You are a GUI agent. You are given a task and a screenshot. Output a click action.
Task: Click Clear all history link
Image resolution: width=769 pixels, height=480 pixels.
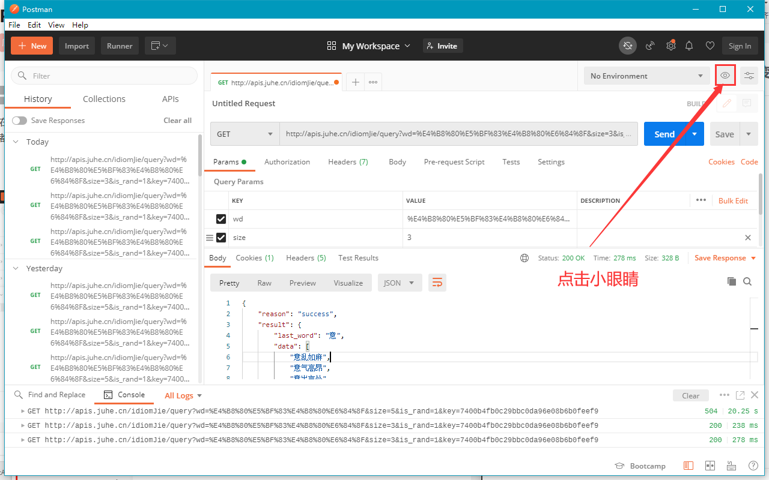pyautogui.click(x=177, y=121)
